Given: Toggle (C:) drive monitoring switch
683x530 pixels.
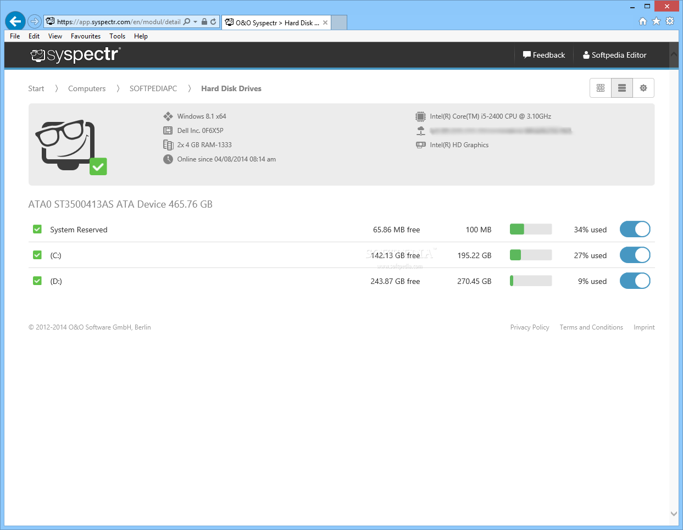Looking at the screenshot, I should (x=635, y=255).
